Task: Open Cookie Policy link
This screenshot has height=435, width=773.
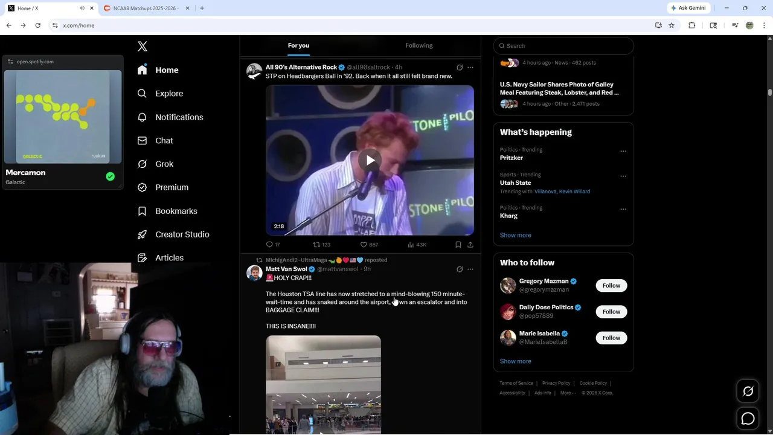Action: (593, 383)
